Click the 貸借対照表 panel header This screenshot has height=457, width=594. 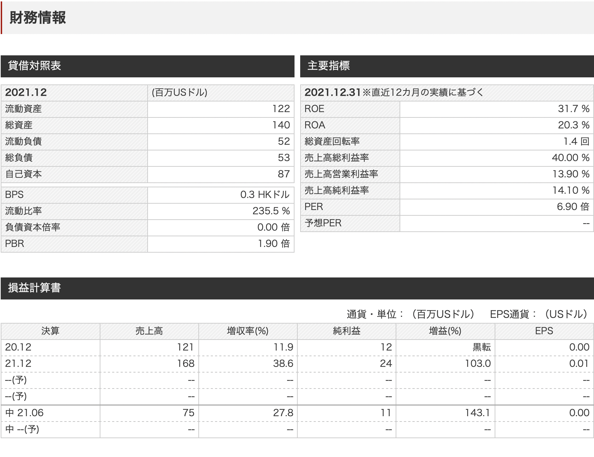(x=148, y=66)
